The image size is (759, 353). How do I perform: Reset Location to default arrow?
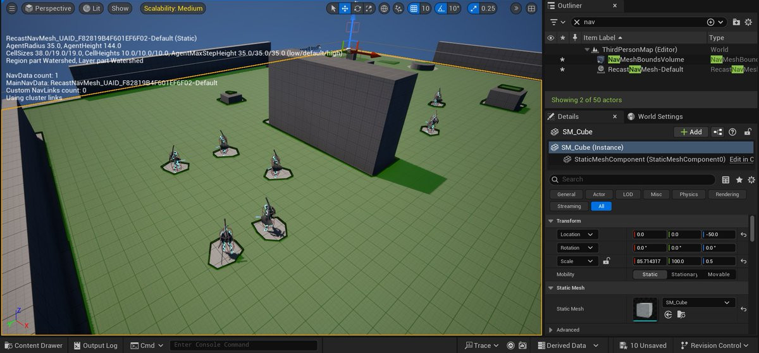point(744,235)
